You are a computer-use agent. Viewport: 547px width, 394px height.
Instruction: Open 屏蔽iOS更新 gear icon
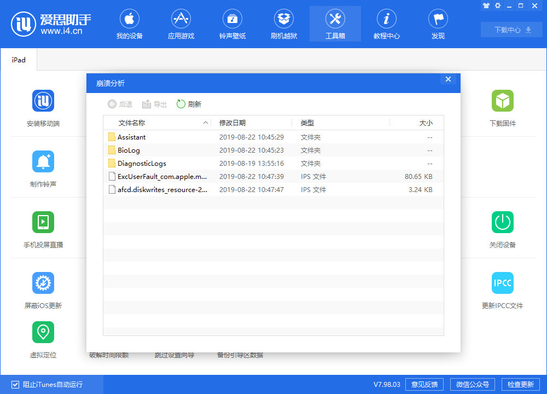(x=43, y=283)
